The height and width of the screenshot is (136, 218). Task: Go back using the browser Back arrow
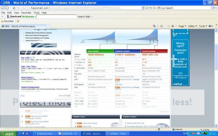click(3, 8)
